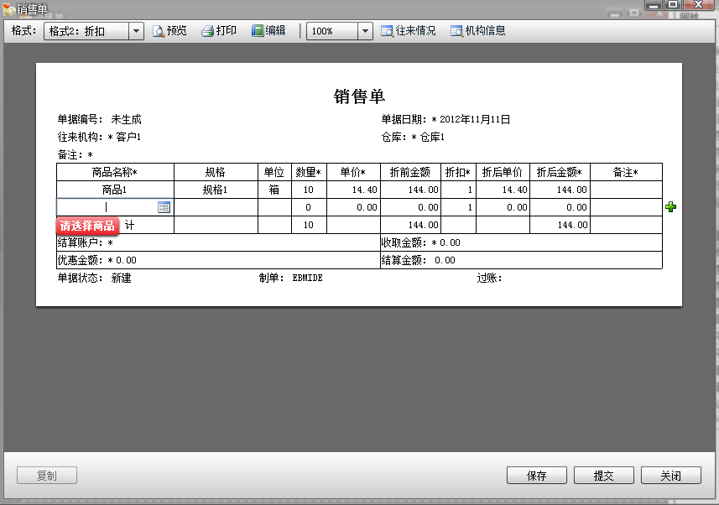This screenshot has width=719, height=505.
Task: Click the Print (打印) printer icon
Action: tap(208, 31)
